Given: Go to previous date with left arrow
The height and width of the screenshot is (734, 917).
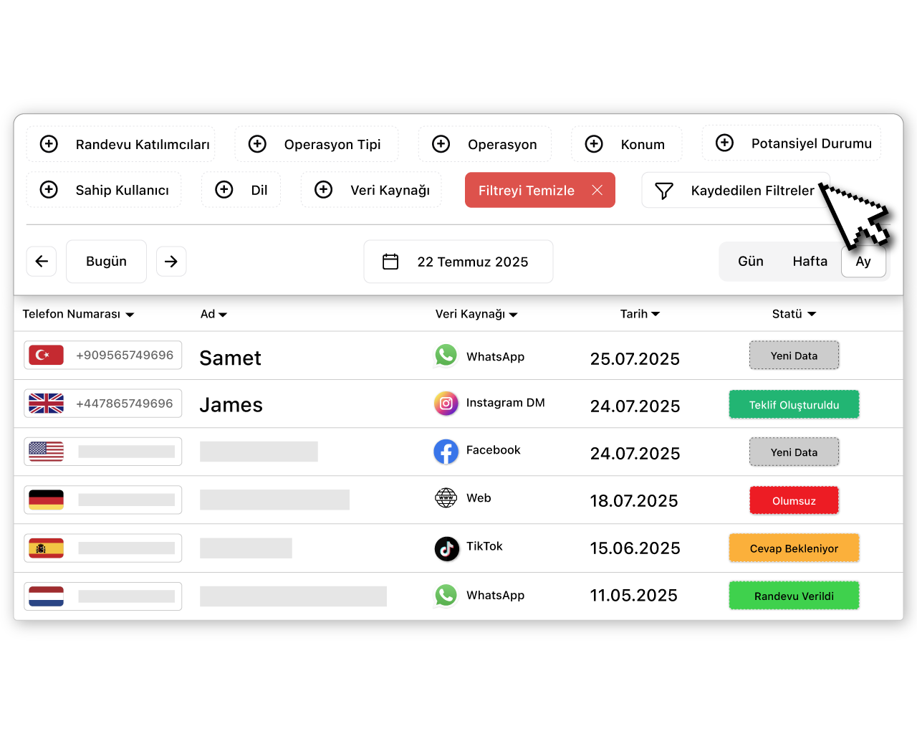Looking at the screenshot, I should [42, 262].
